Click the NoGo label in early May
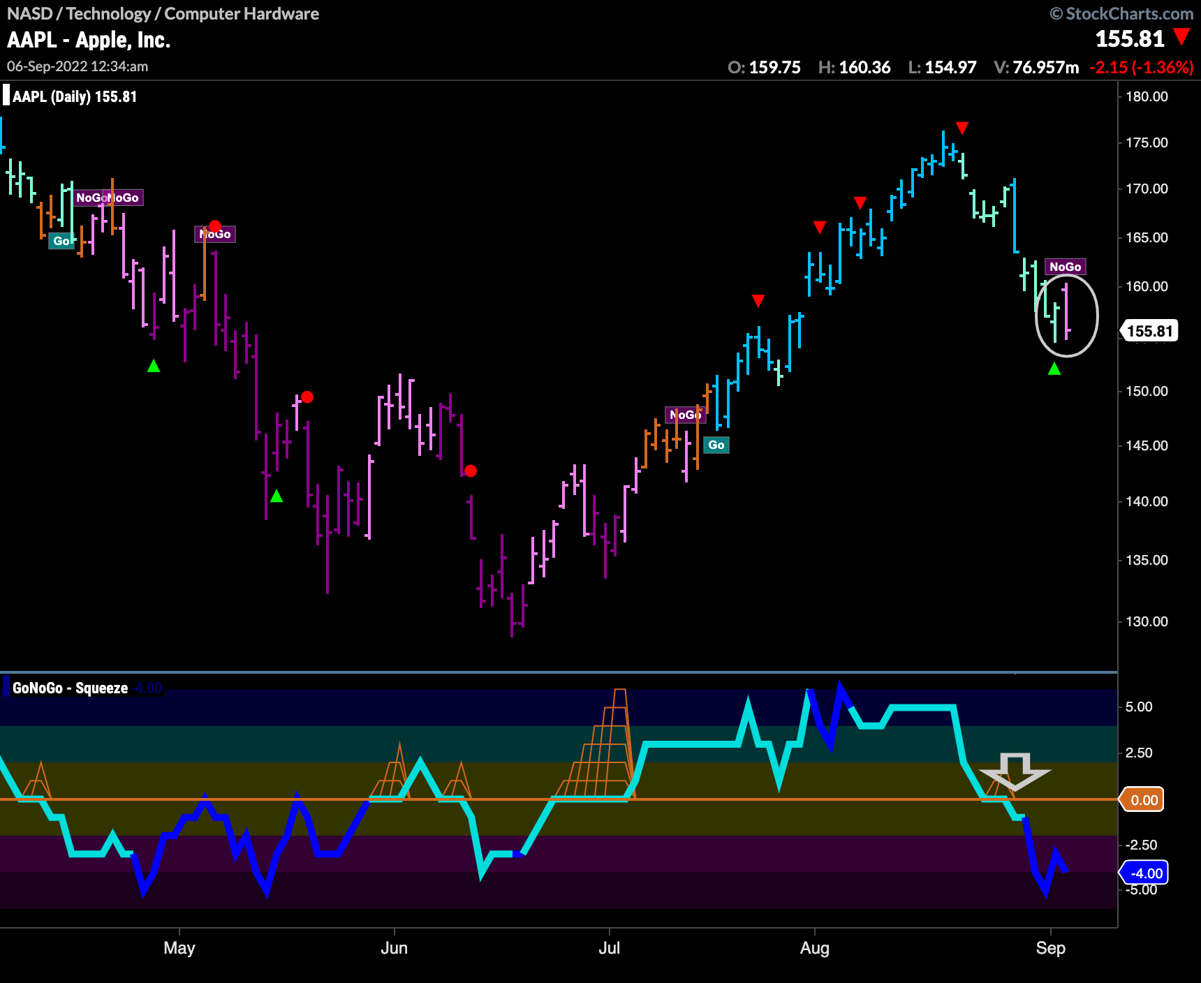 point(215,234)
